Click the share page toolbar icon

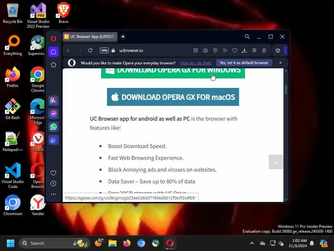[196, 50]
